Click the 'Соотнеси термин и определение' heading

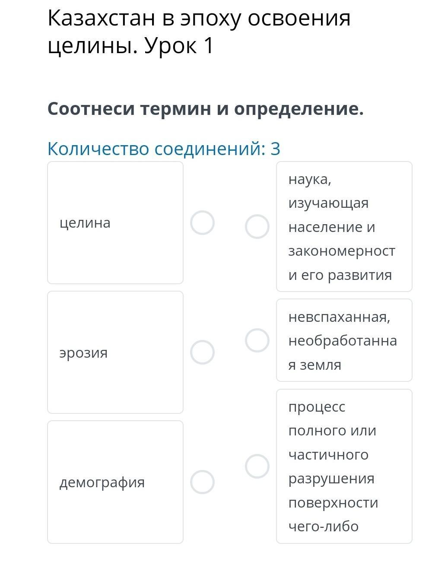206,109
